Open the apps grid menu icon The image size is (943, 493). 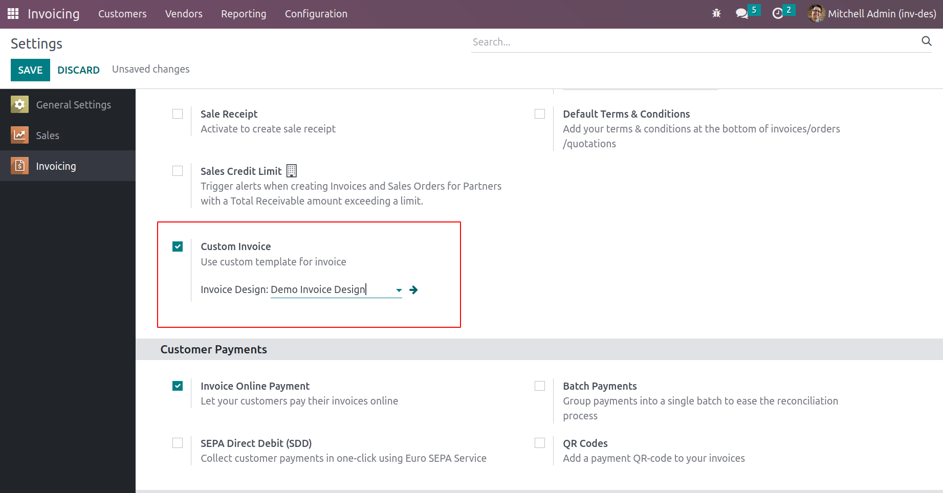[13, 14]
